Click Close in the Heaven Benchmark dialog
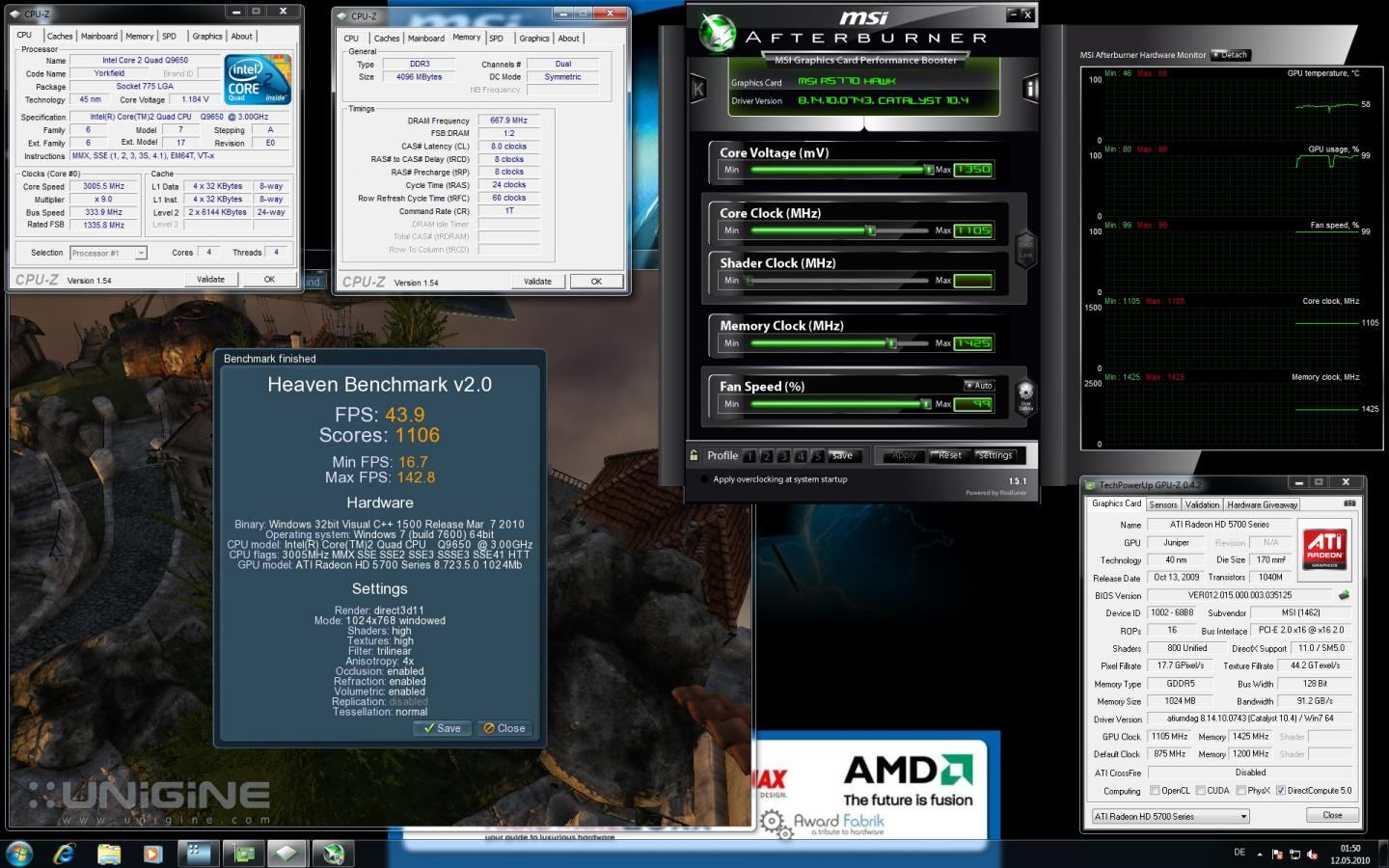Screen dimensions: 1389x868 (504, 728)
